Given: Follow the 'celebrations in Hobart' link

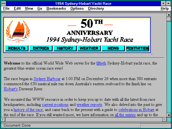Looking at the screenshot, I should point(136,110).
